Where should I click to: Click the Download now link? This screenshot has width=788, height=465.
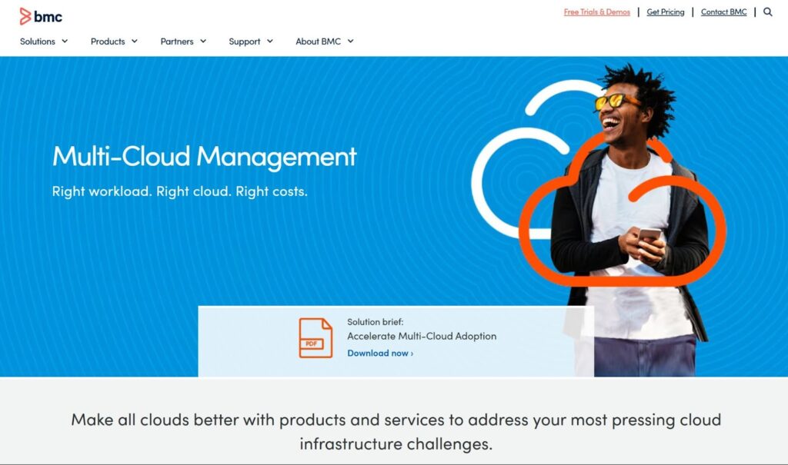click(x=379, y=354)
